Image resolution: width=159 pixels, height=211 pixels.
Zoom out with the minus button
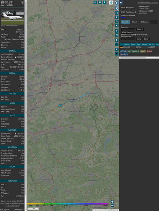pyautogui.click(x=112, y=206)
